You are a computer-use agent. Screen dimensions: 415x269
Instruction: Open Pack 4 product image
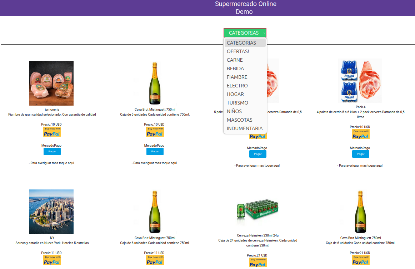360,81
